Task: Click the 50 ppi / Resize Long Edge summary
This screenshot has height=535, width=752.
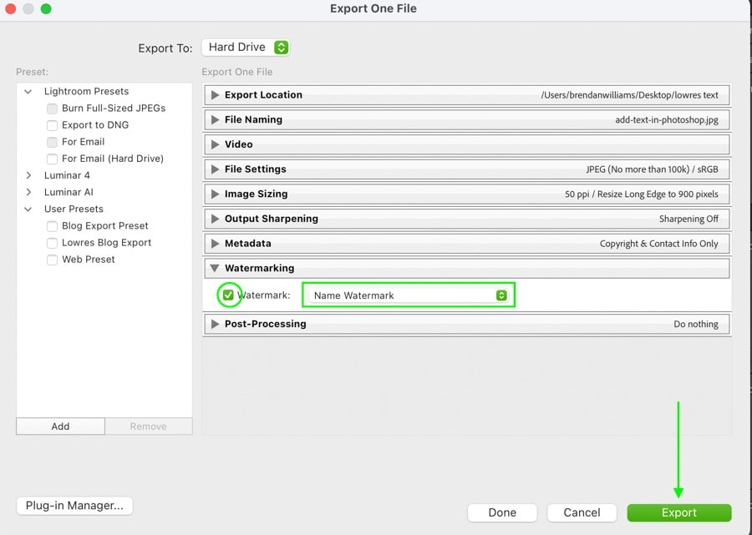Action: click(641, 194)
